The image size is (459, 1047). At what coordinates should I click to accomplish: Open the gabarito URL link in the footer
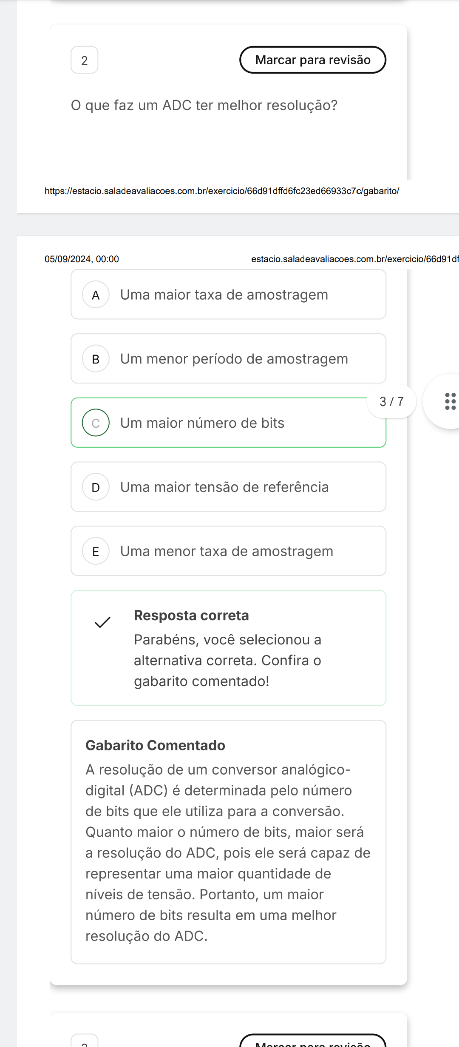[x=222, y=191]
